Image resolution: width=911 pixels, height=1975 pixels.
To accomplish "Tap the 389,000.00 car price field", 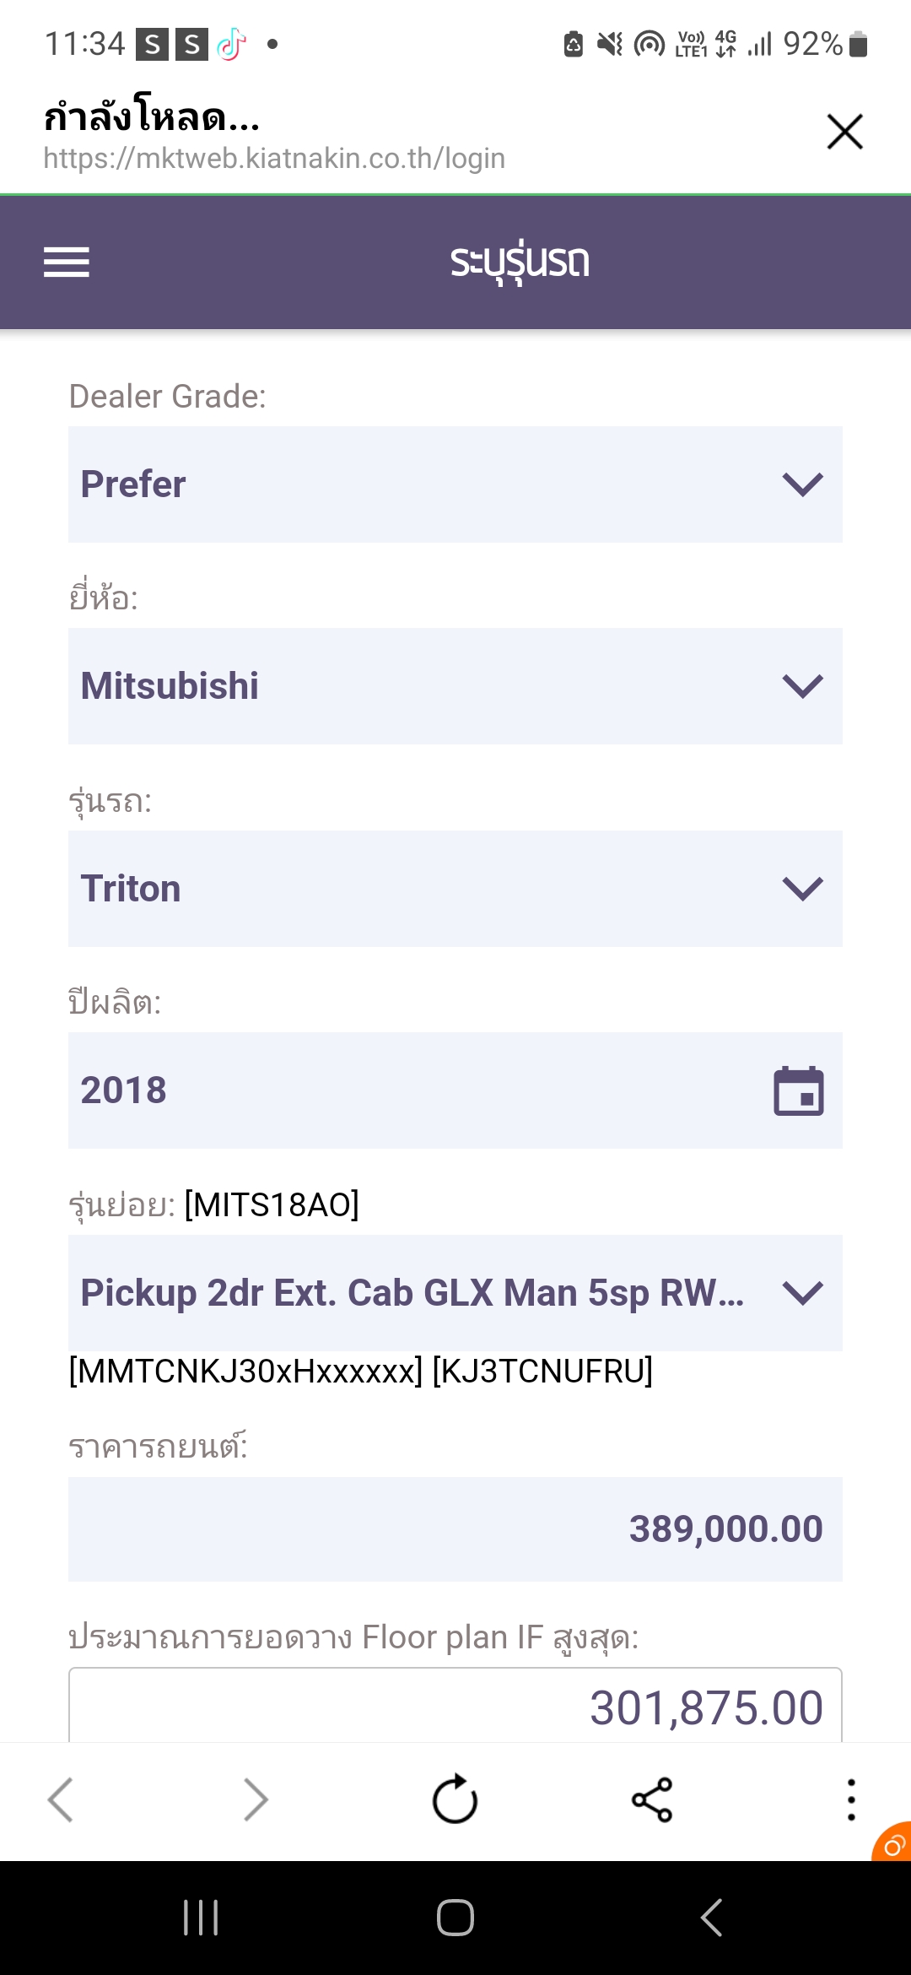I will [455, 1529].
